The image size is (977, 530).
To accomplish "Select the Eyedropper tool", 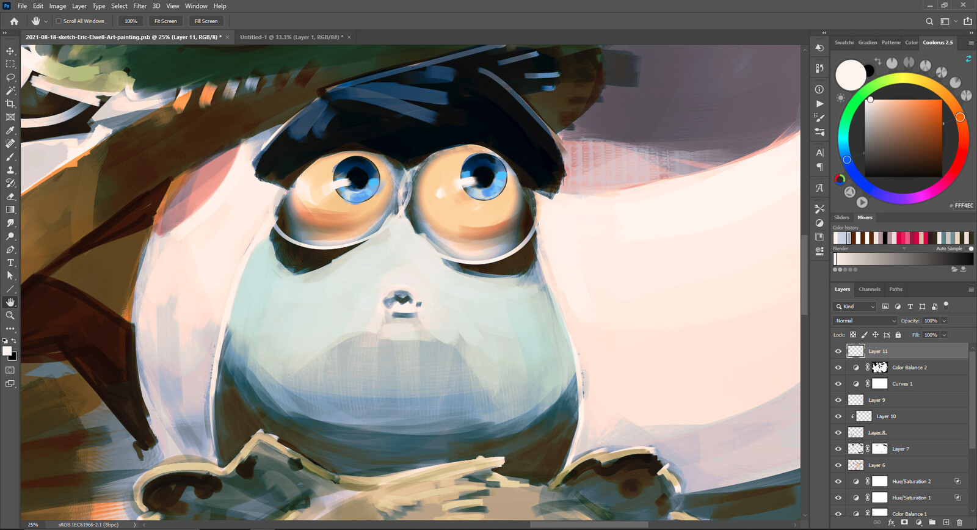I will (x=10, y=131).
